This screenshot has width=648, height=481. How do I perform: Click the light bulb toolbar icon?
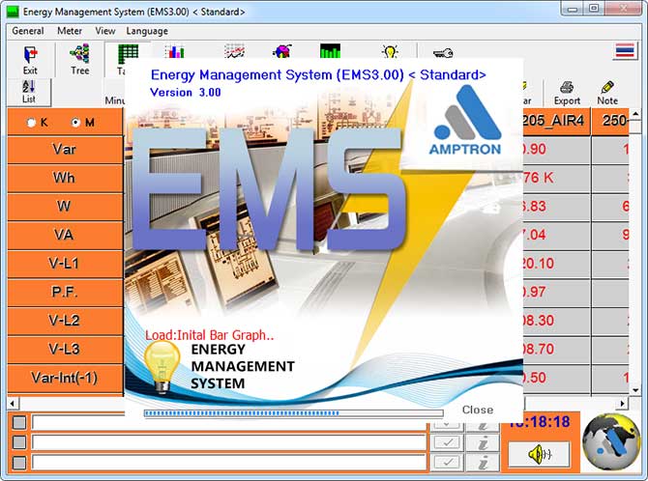point(390,51)
